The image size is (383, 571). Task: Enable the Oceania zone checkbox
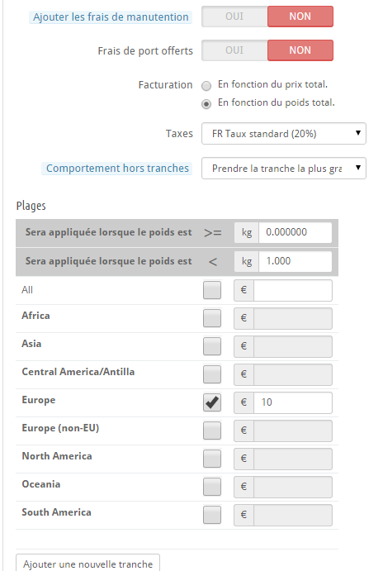click(x=212, y=487)
